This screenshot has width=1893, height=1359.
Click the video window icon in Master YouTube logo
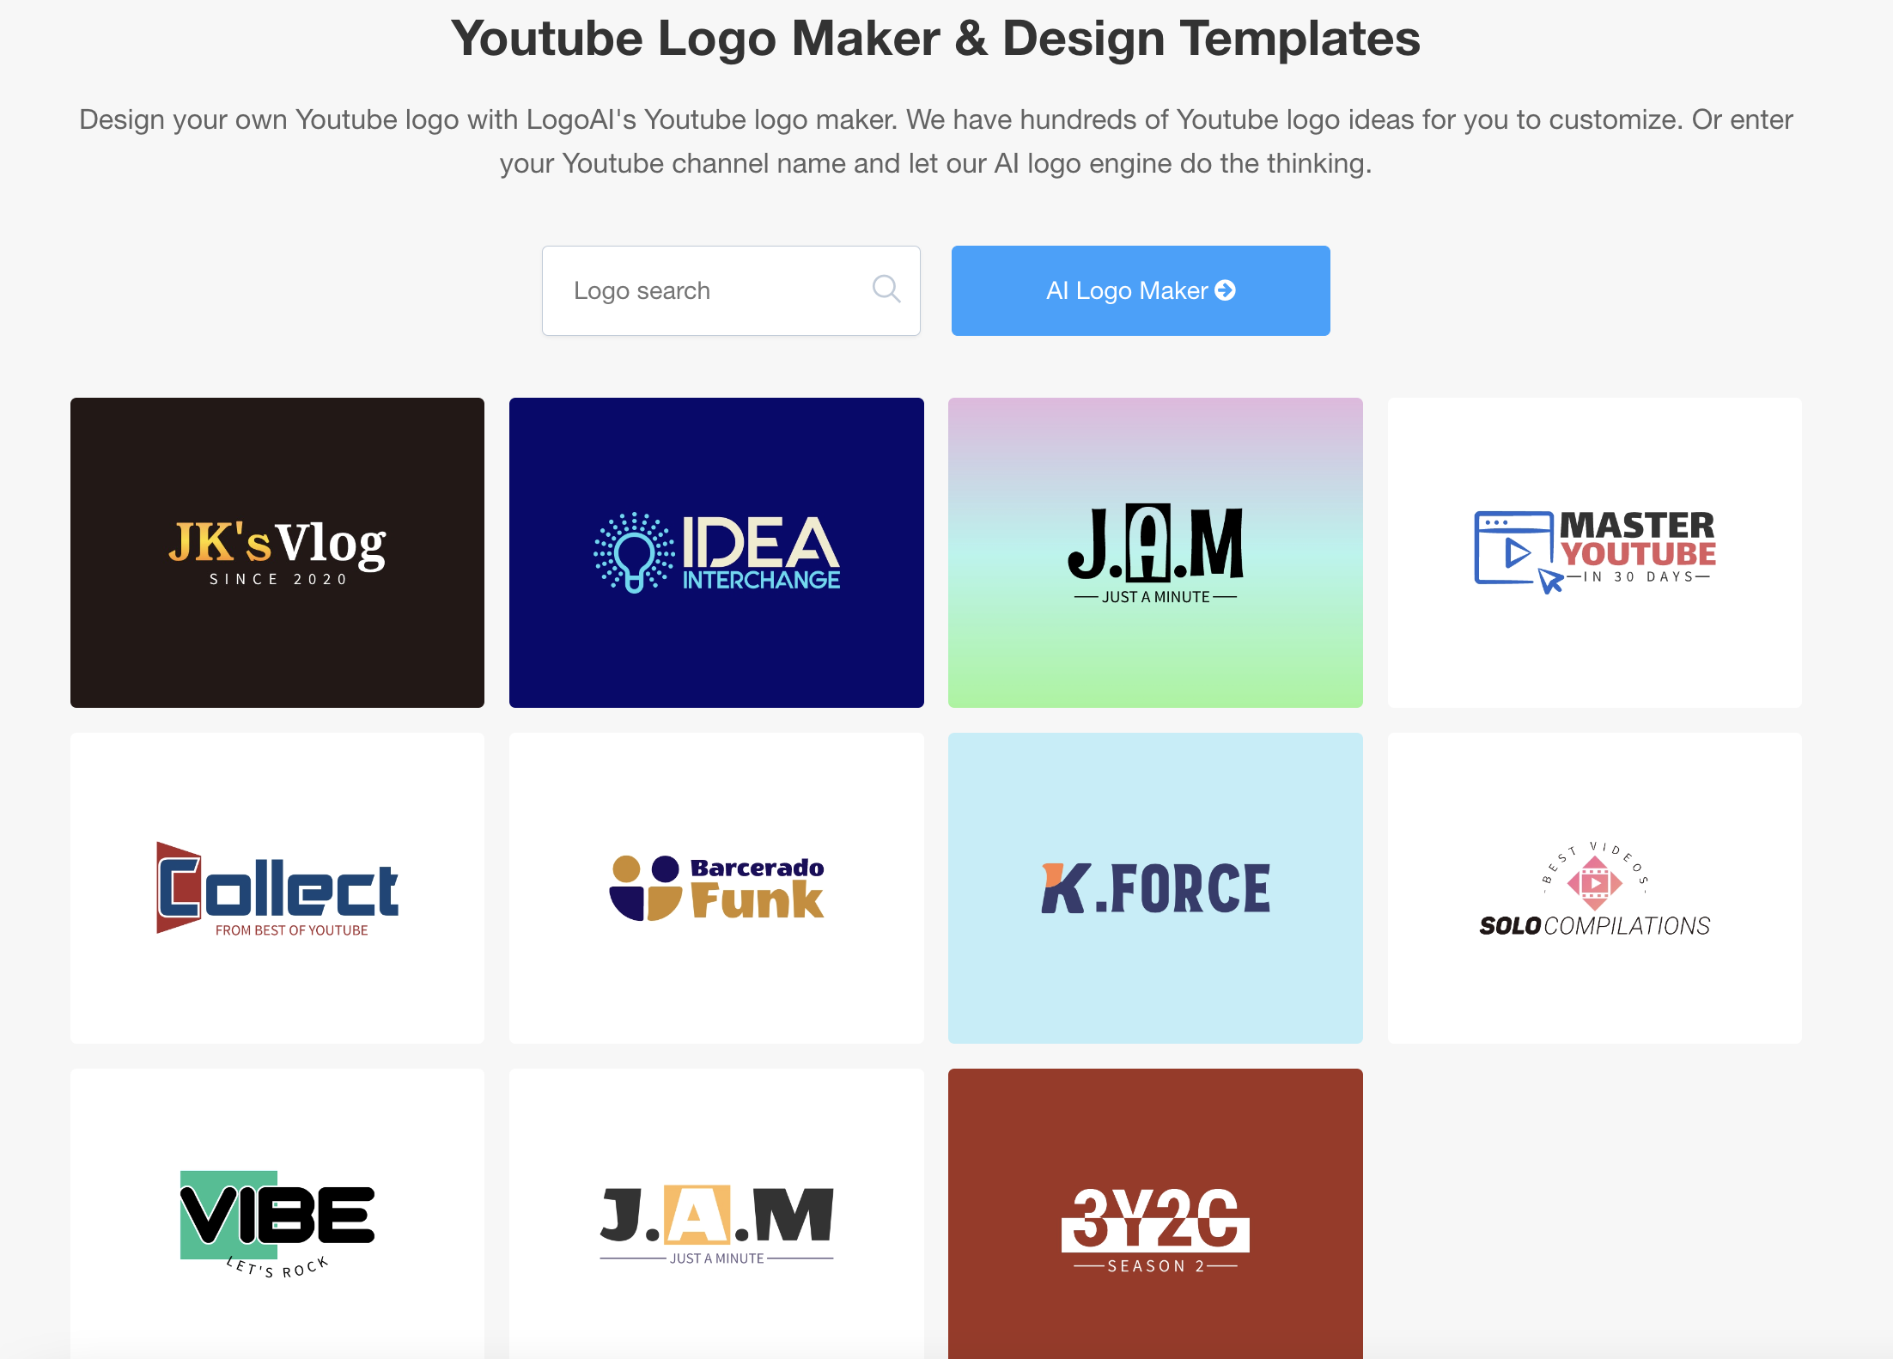click(1513, 550)
